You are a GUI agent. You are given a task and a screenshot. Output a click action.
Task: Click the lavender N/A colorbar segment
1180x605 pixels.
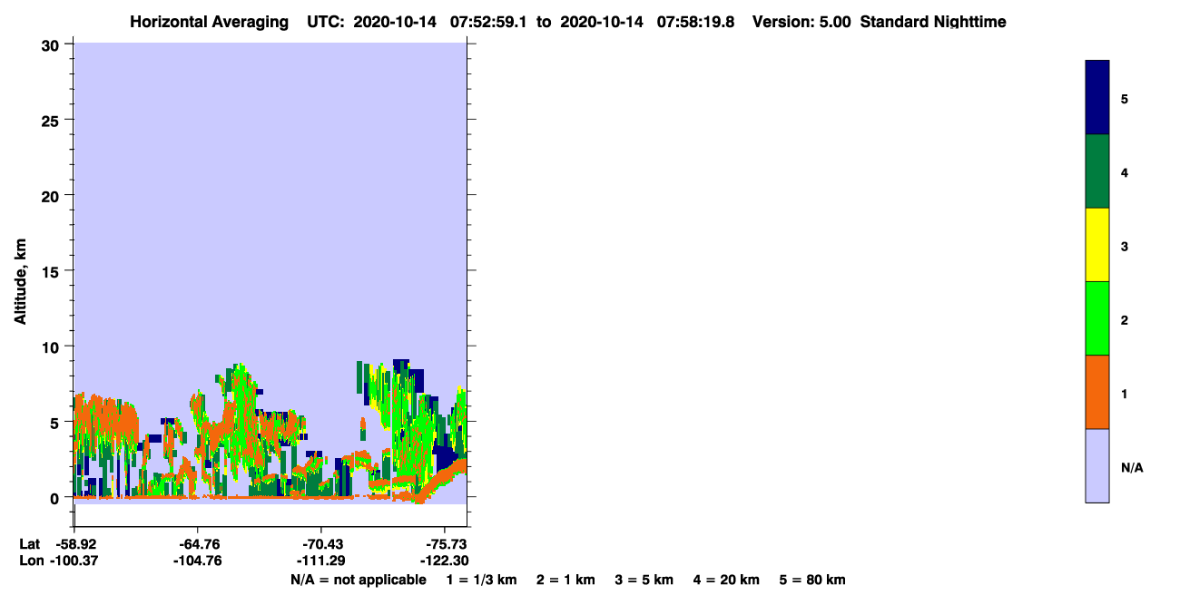(1096, 465)
